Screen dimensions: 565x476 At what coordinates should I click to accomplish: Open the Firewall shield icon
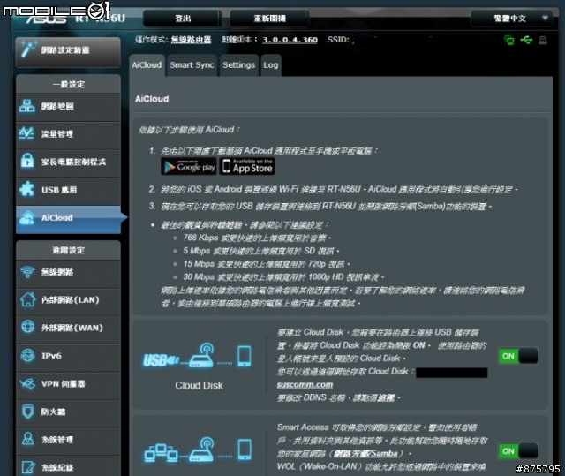[x=27, y=412]
